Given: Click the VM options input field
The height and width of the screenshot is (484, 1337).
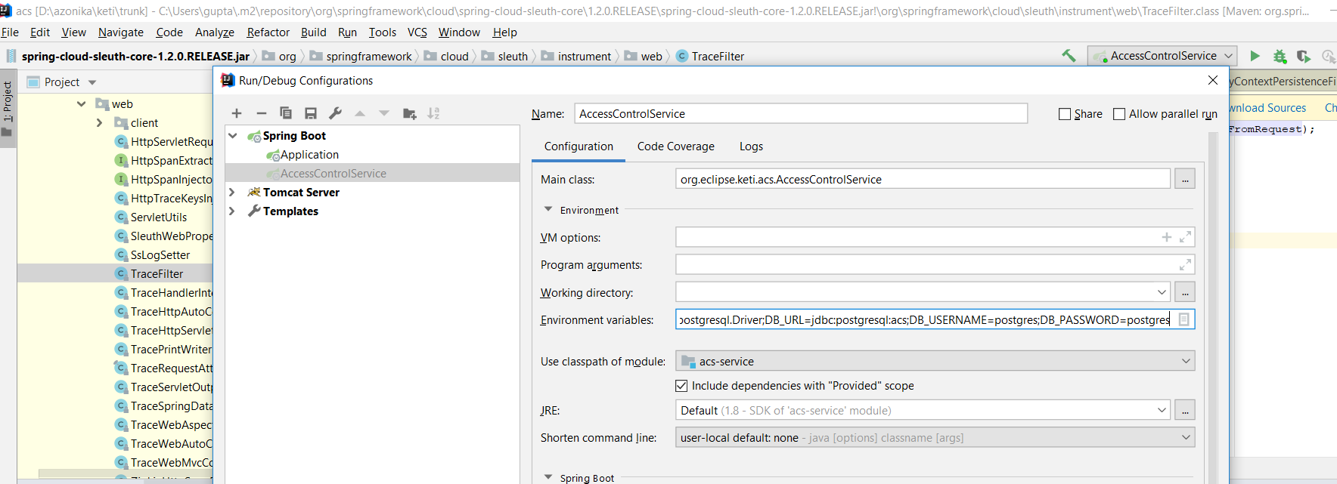Looking at the screenshot, I should [x=915, y=238].
